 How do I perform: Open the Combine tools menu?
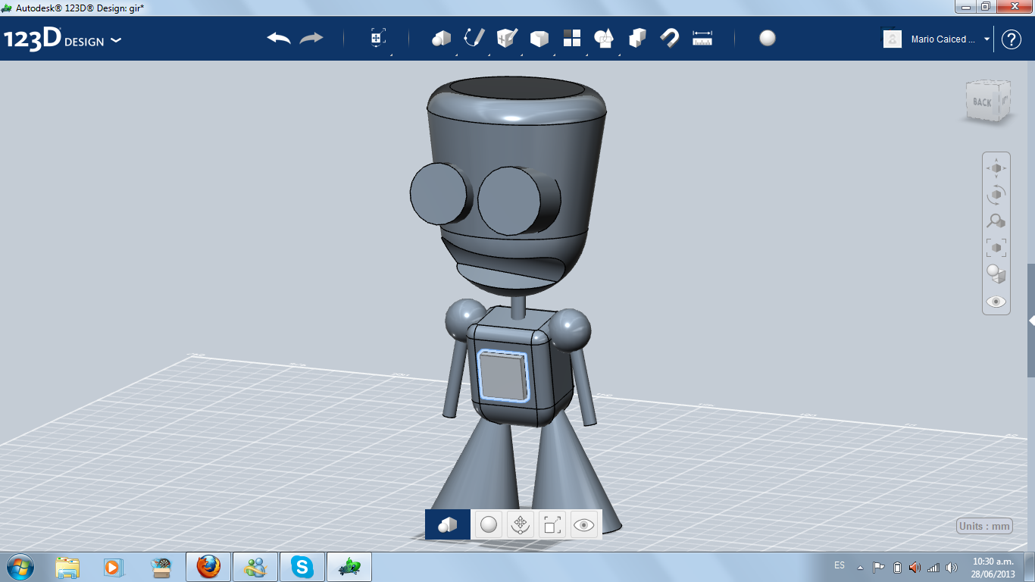coord(637,38)
